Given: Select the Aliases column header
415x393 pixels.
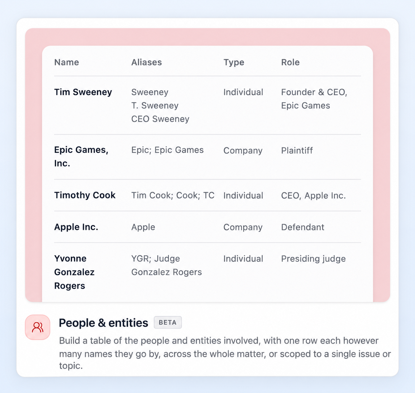Looking at the screenshot, I should pyautogui.click(x=146, y=62).
